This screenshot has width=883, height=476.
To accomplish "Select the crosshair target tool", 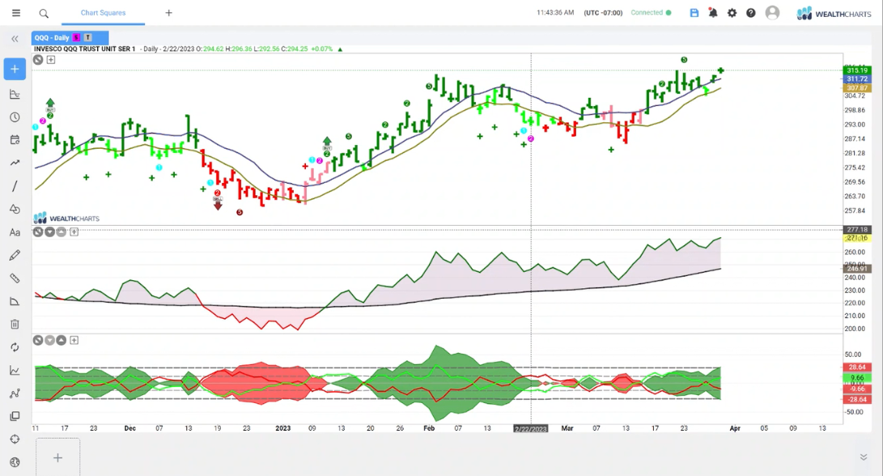I will pos(15,440).
